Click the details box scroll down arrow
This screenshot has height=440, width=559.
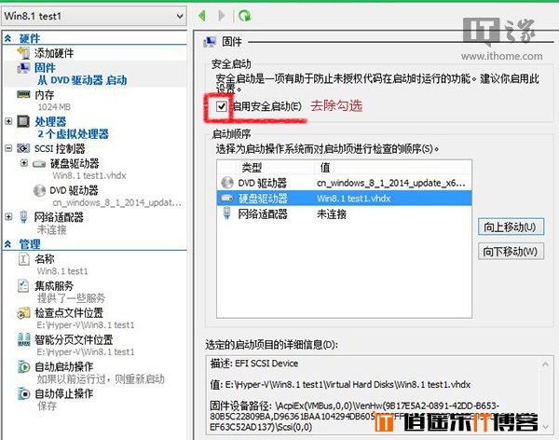545,426
